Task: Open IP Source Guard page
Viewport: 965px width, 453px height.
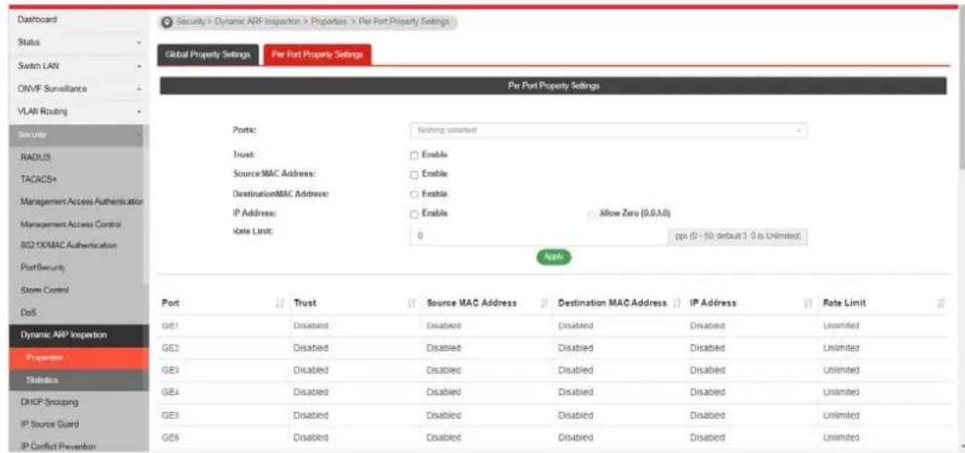Action: [x=49, y=424]
